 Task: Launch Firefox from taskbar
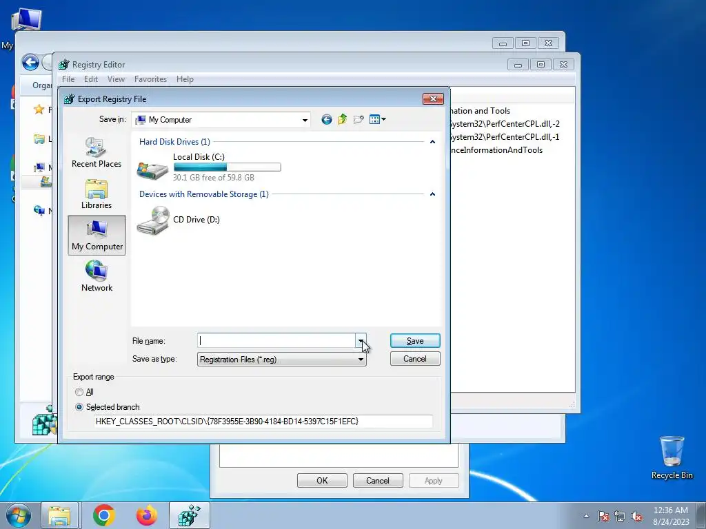[147, 515]
